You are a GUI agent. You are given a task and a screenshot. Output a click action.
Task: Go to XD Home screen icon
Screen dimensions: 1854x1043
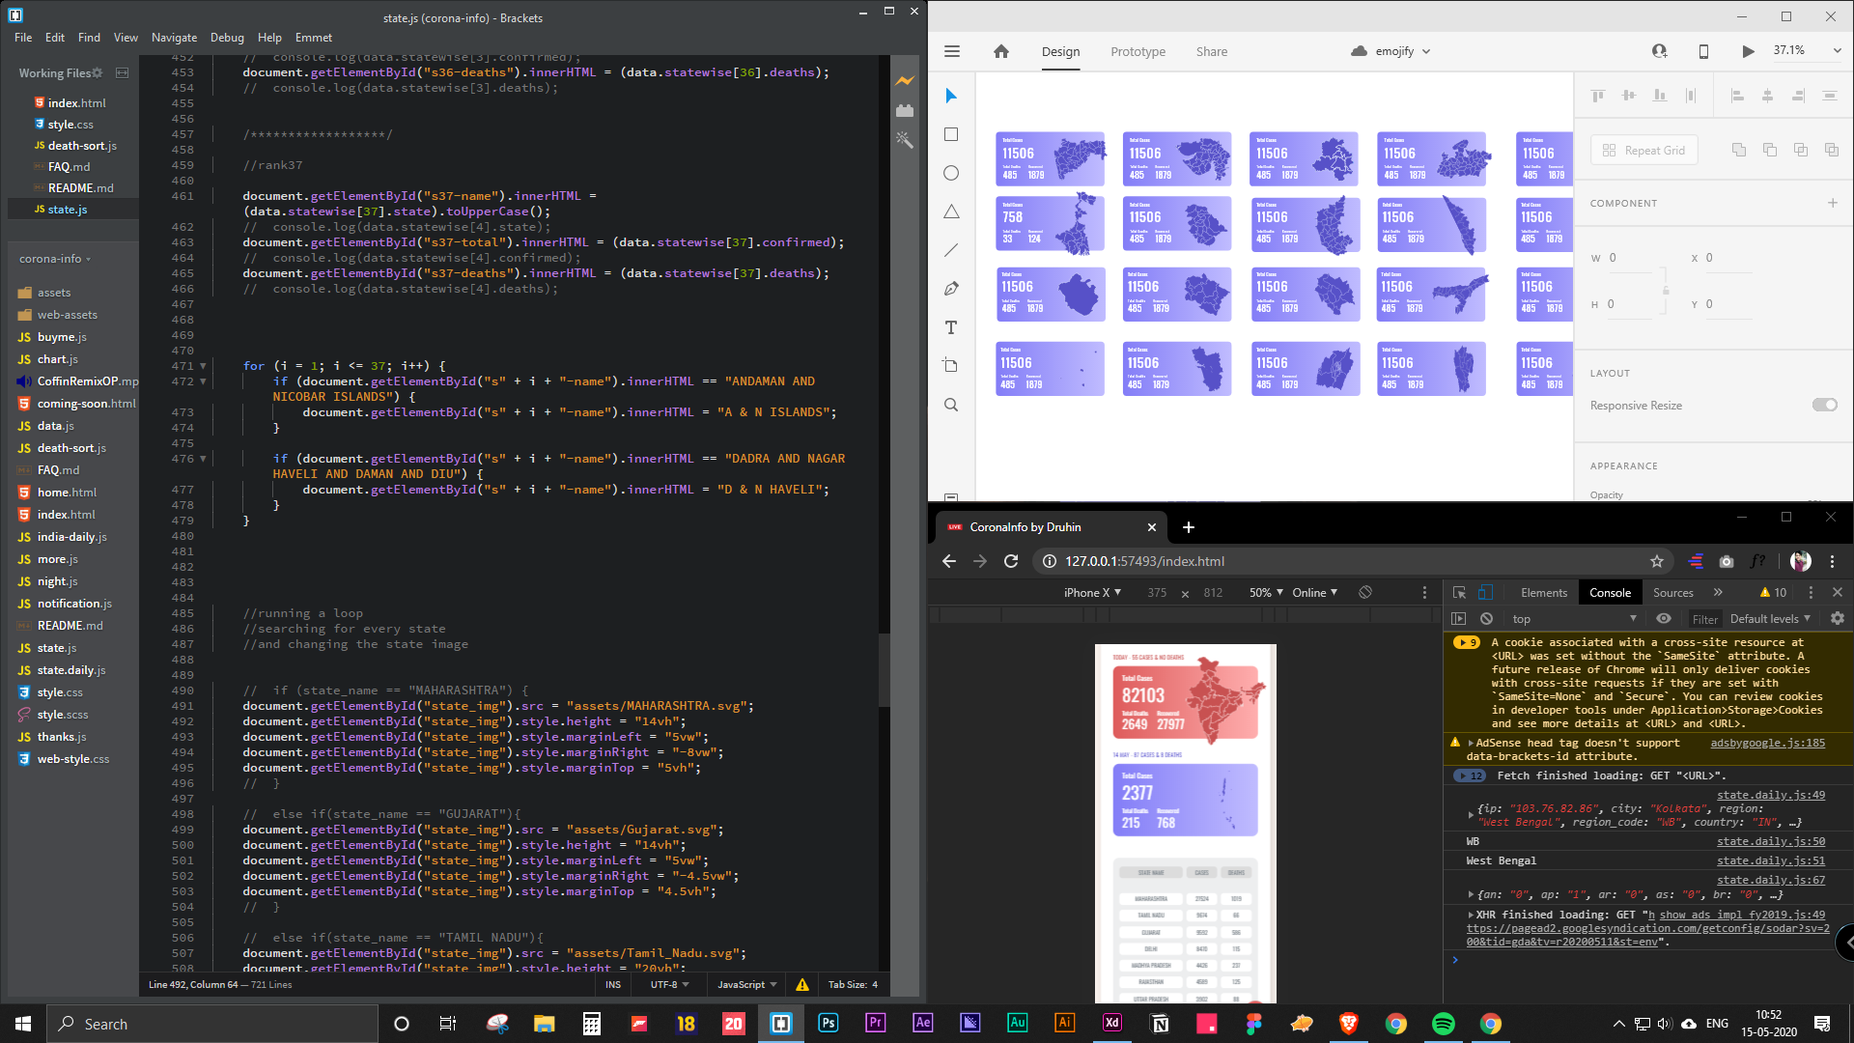[x=1001, y=51]
